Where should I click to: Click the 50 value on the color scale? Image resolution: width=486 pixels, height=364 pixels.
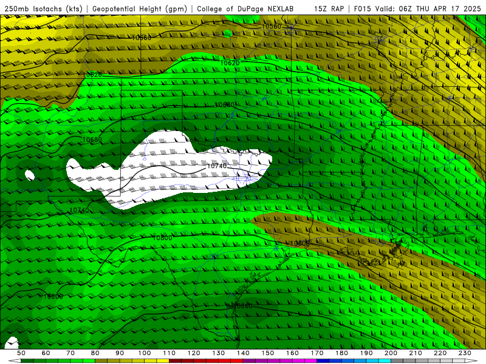21,353
